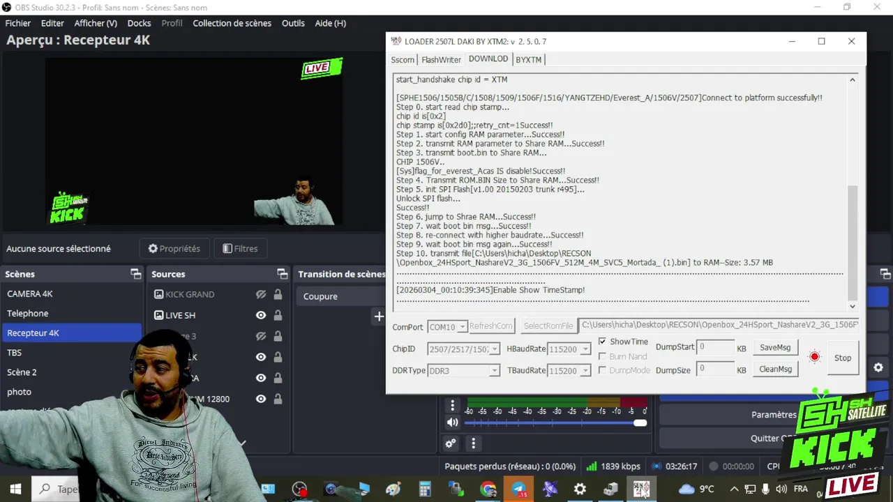Open OBS Paramètres
Image resolution: width=893 pixels, height=502 pixels.
coord(773,414)
